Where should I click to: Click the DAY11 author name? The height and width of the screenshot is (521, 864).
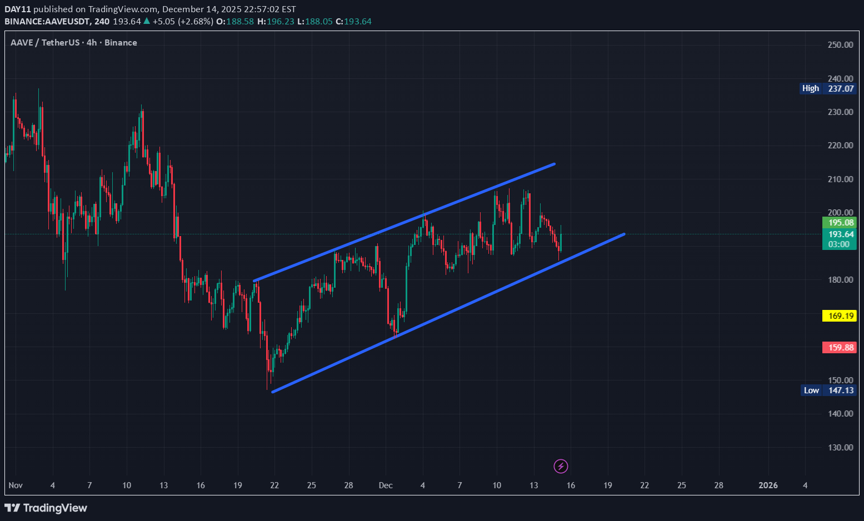click(x=17, y=9)
